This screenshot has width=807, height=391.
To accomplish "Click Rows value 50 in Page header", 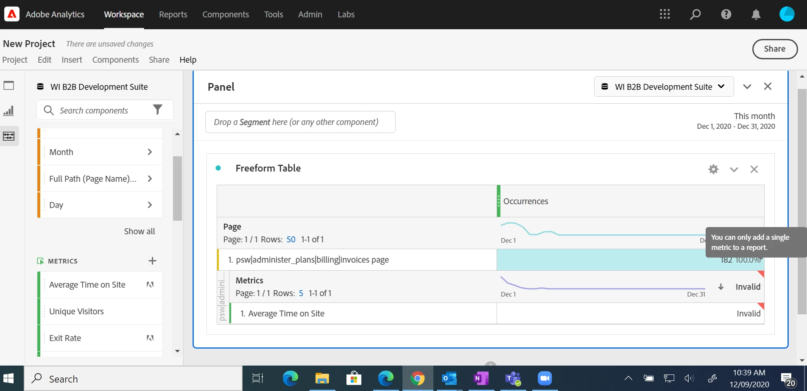I will click(x=291, y=239).
